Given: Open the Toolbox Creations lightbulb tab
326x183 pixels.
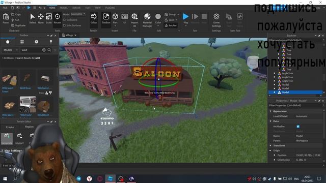Looking at the screenshot, I should click(x=51, y=42).
